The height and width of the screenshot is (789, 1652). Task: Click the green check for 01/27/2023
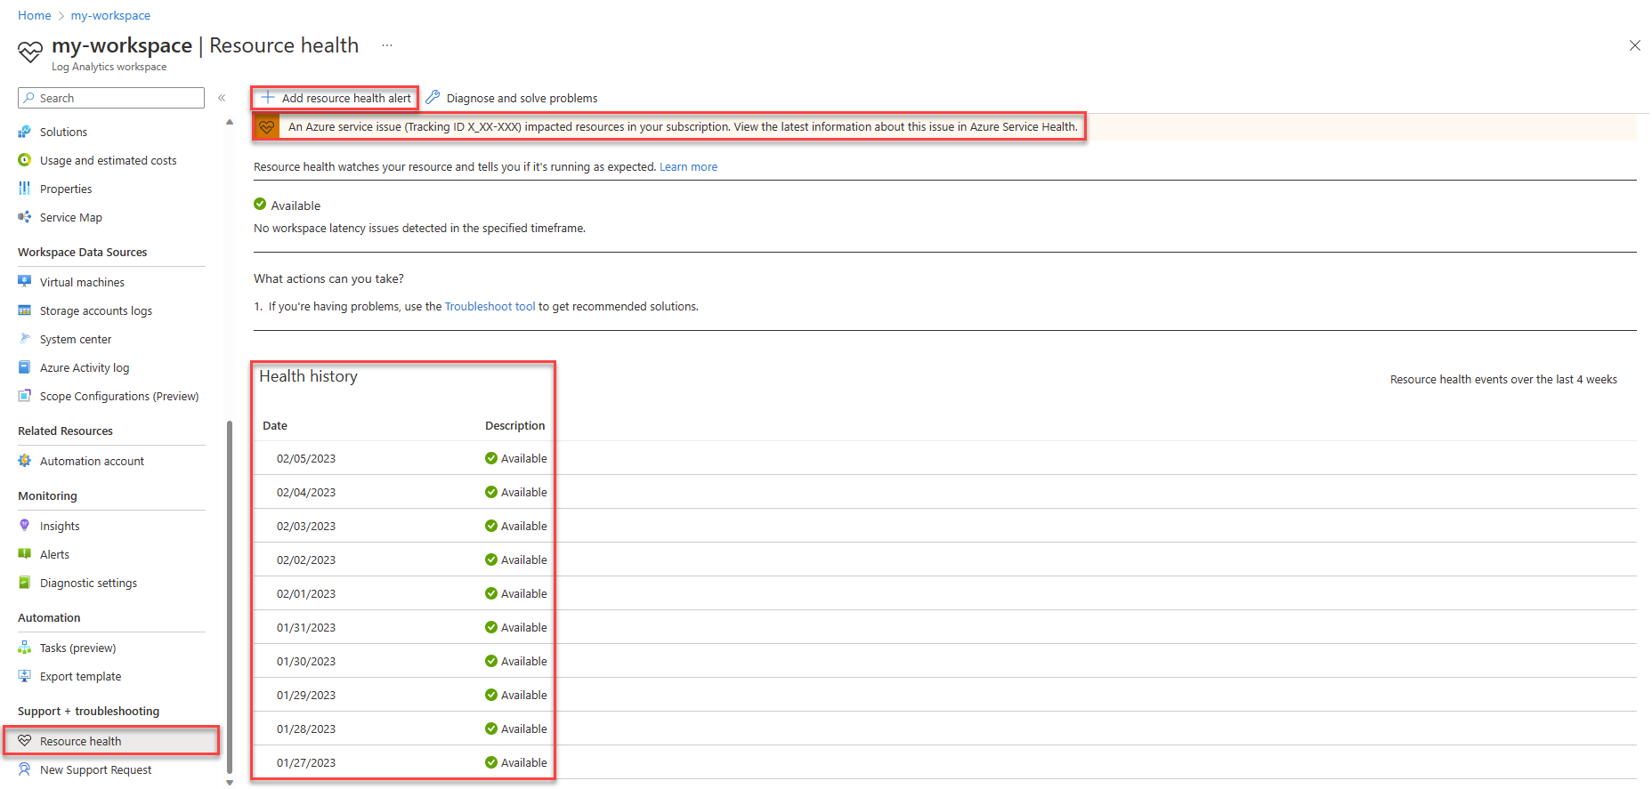click(491, 762)
